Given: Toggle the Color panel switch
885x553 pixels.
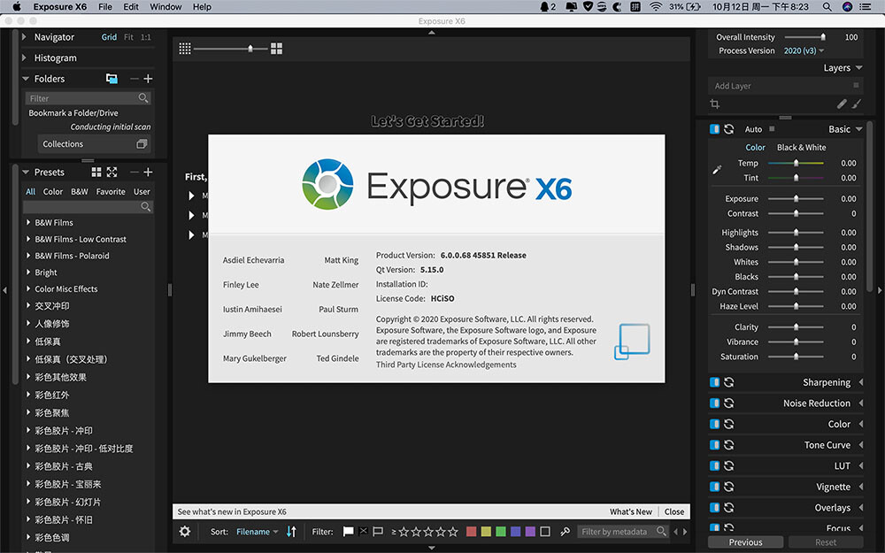Looking at the screenshot, I should (714, 424).
